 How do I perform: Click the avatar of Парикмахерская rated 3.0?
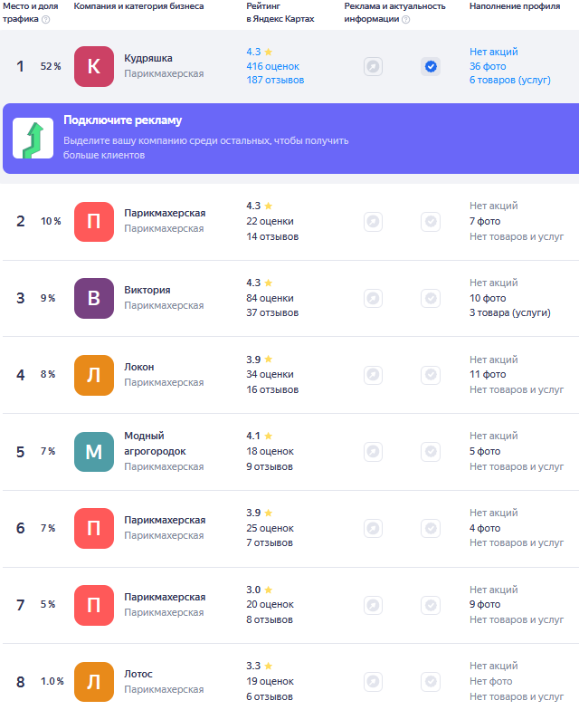[94, 605]
